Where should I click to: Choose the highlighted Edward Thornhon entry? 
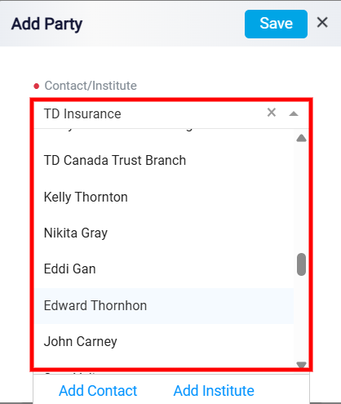164,305
